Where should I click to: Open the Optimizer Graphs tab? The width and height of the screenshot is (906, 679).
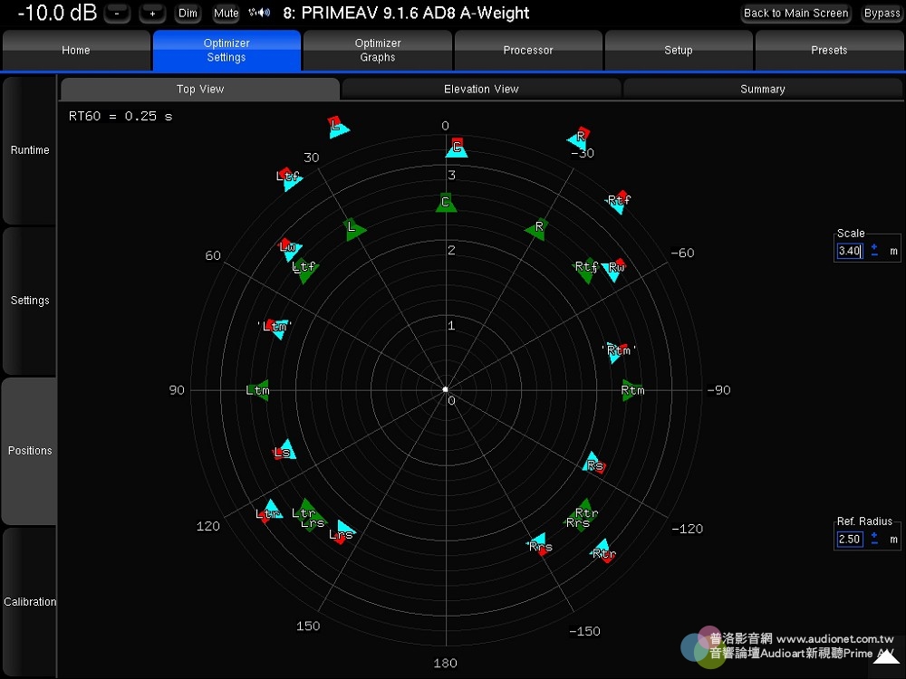coord(378,50)
